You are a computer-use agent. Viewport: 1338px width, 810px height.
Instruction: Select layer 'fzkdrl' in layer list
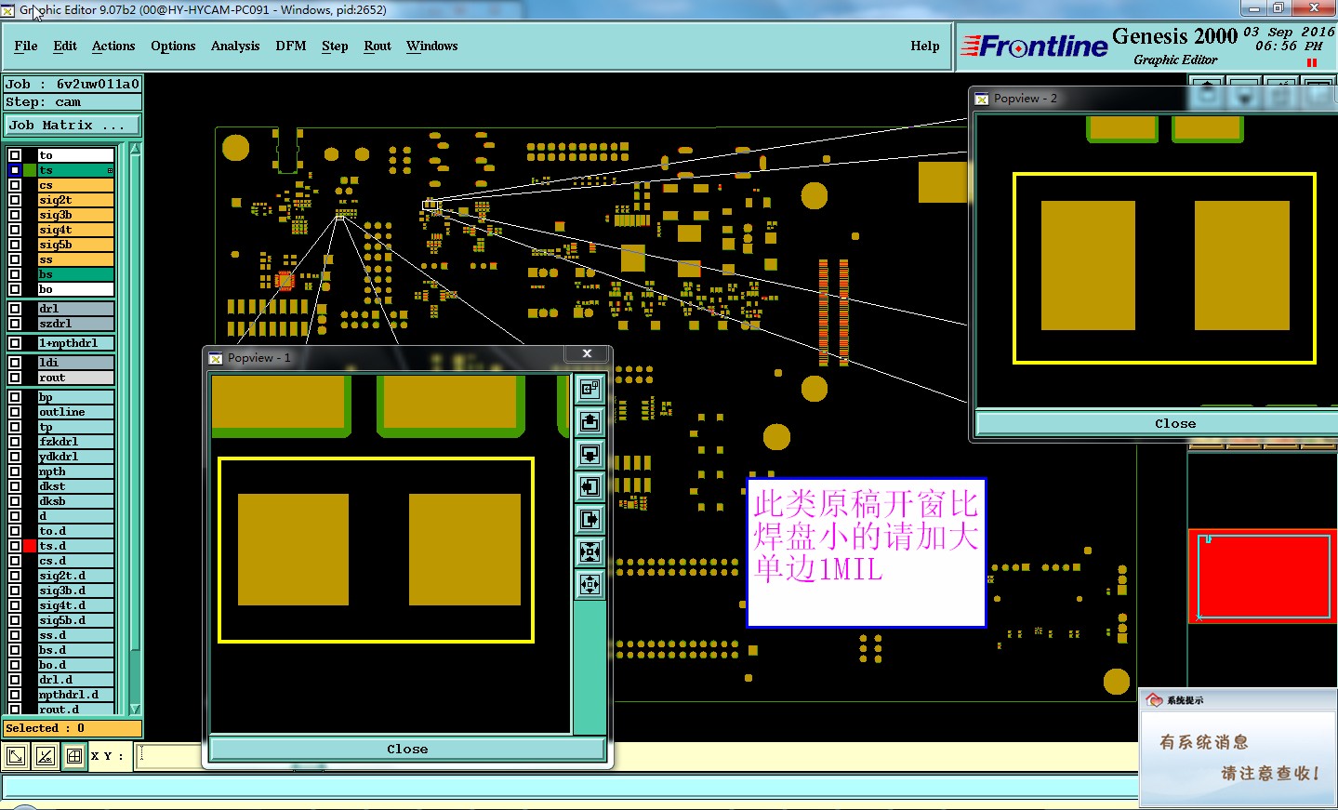click(x=75, y=442)
